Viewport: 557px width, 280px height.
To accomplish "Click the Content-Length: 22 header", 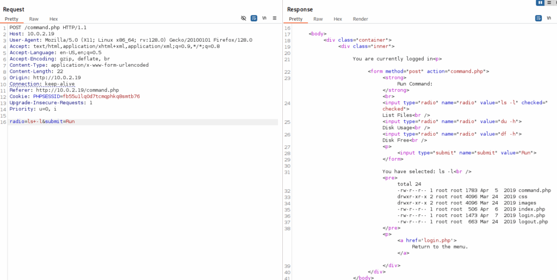I will click(36, 72).
